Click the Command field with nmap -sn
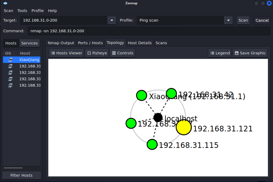Viewport: 273px width, 182px height. point(149,31)
